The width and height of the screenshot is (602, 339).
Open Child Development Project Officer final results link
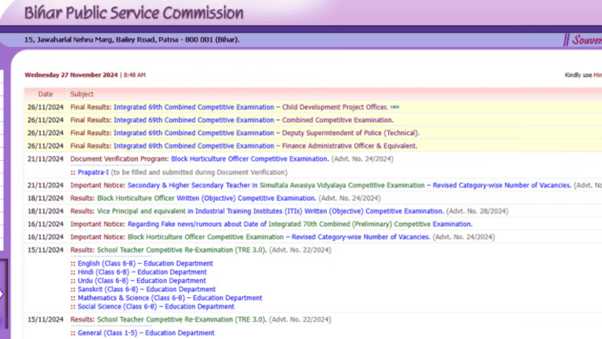[x=250, y=108]
